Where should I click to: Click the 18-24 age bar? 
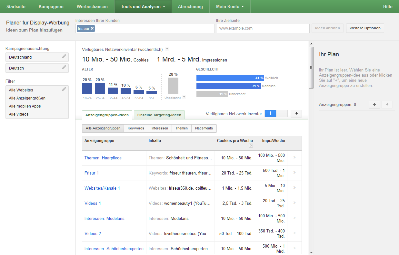[87, 88]
